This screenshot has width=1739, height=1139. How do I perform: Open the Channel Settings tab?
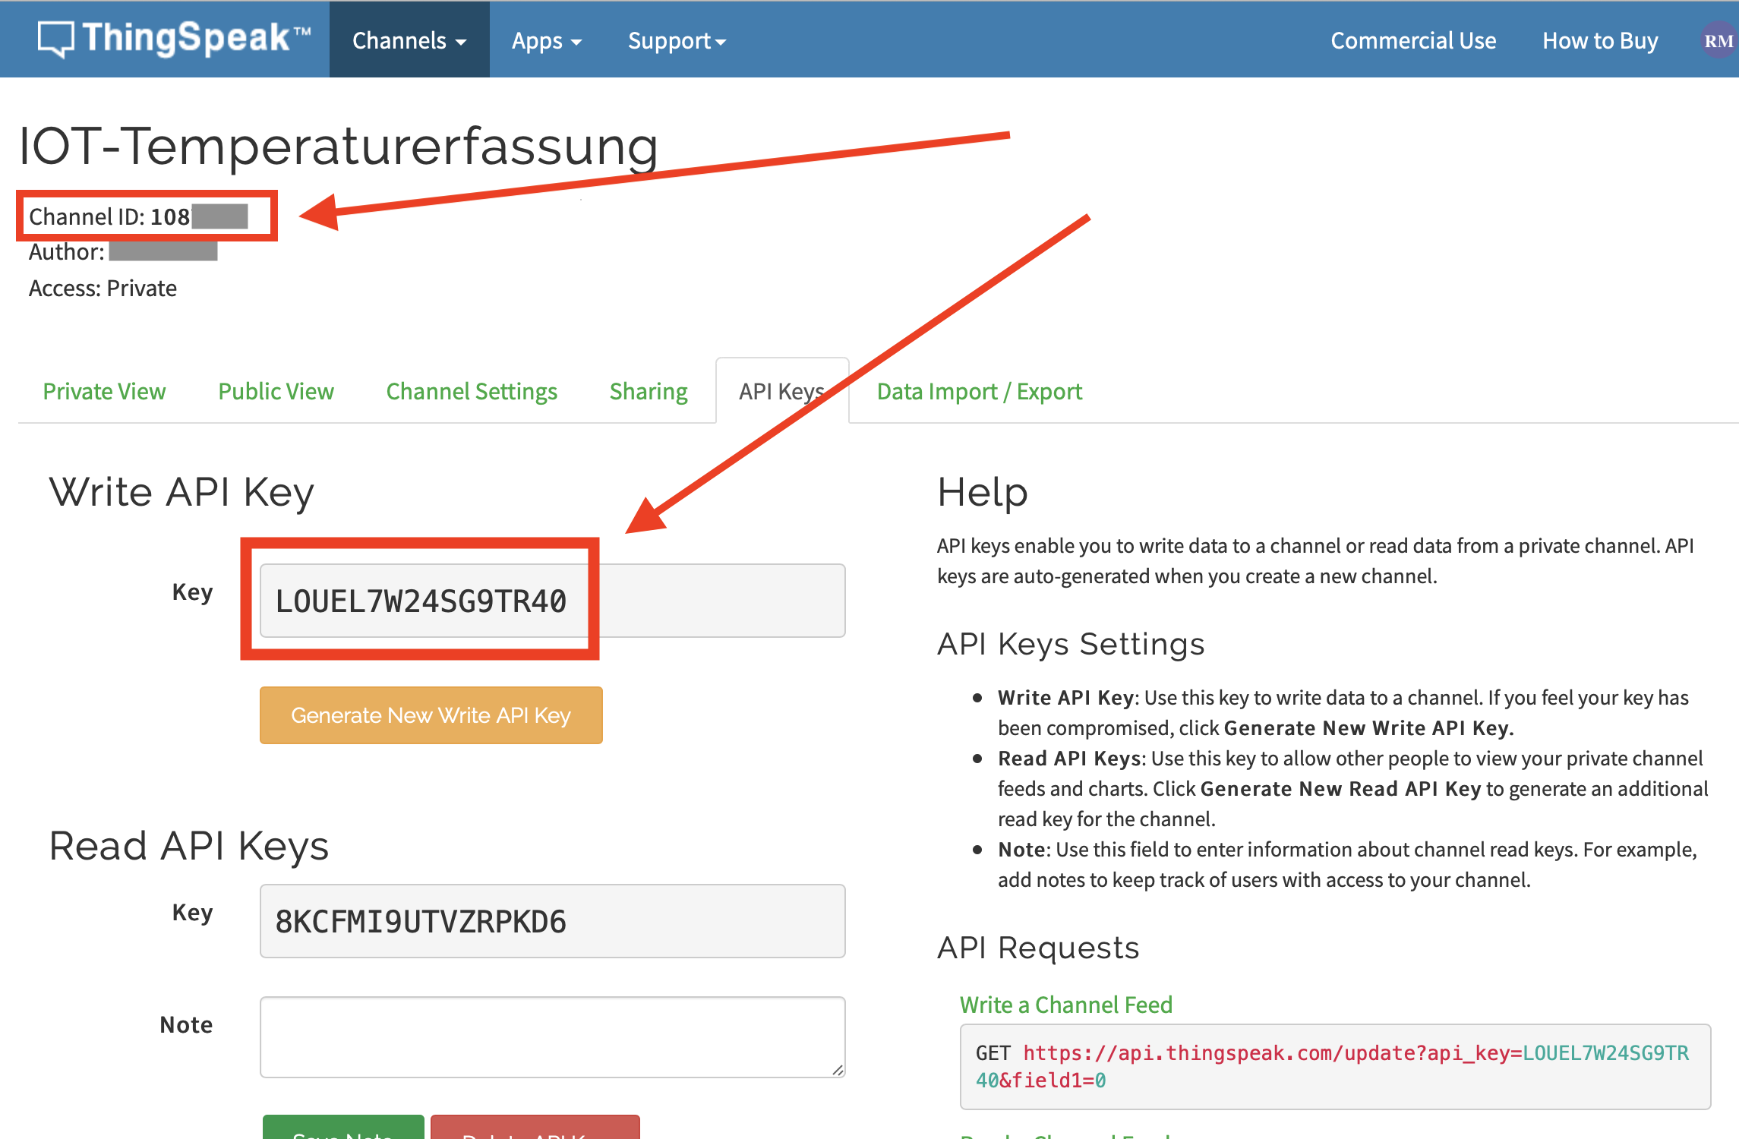click(x=472, y=392)
